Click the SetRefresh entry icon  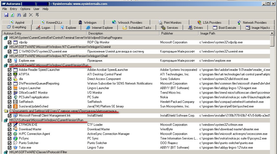click(15, 102)
